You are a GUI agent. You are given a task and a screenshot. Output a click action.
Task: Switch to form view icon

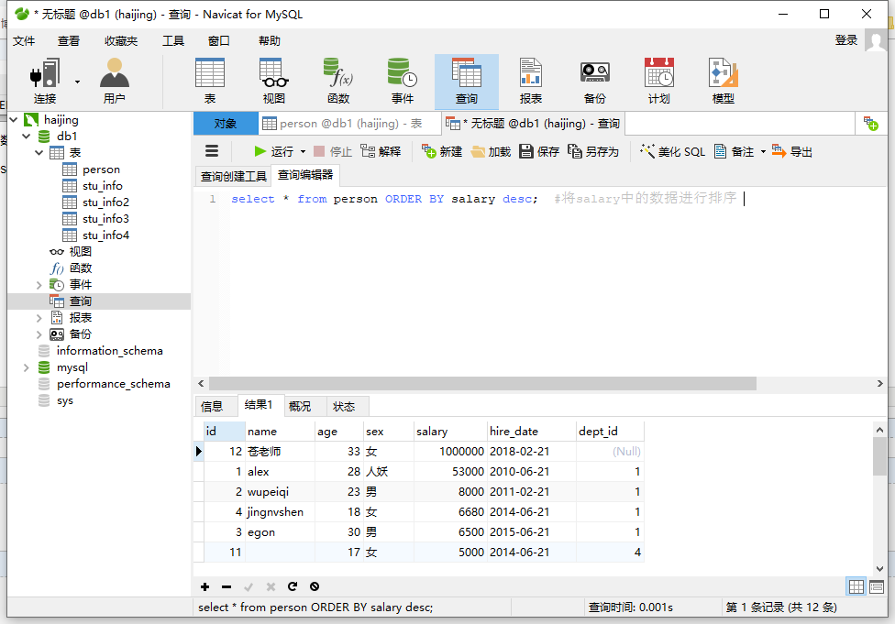pyautogui.click(x=877, y=586)
